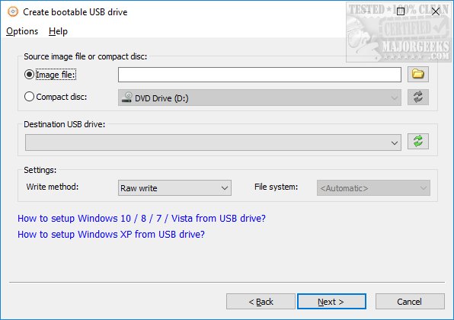Click into the image file path field
The height and width of the screenshot is (320, 454).
(260, 75)
